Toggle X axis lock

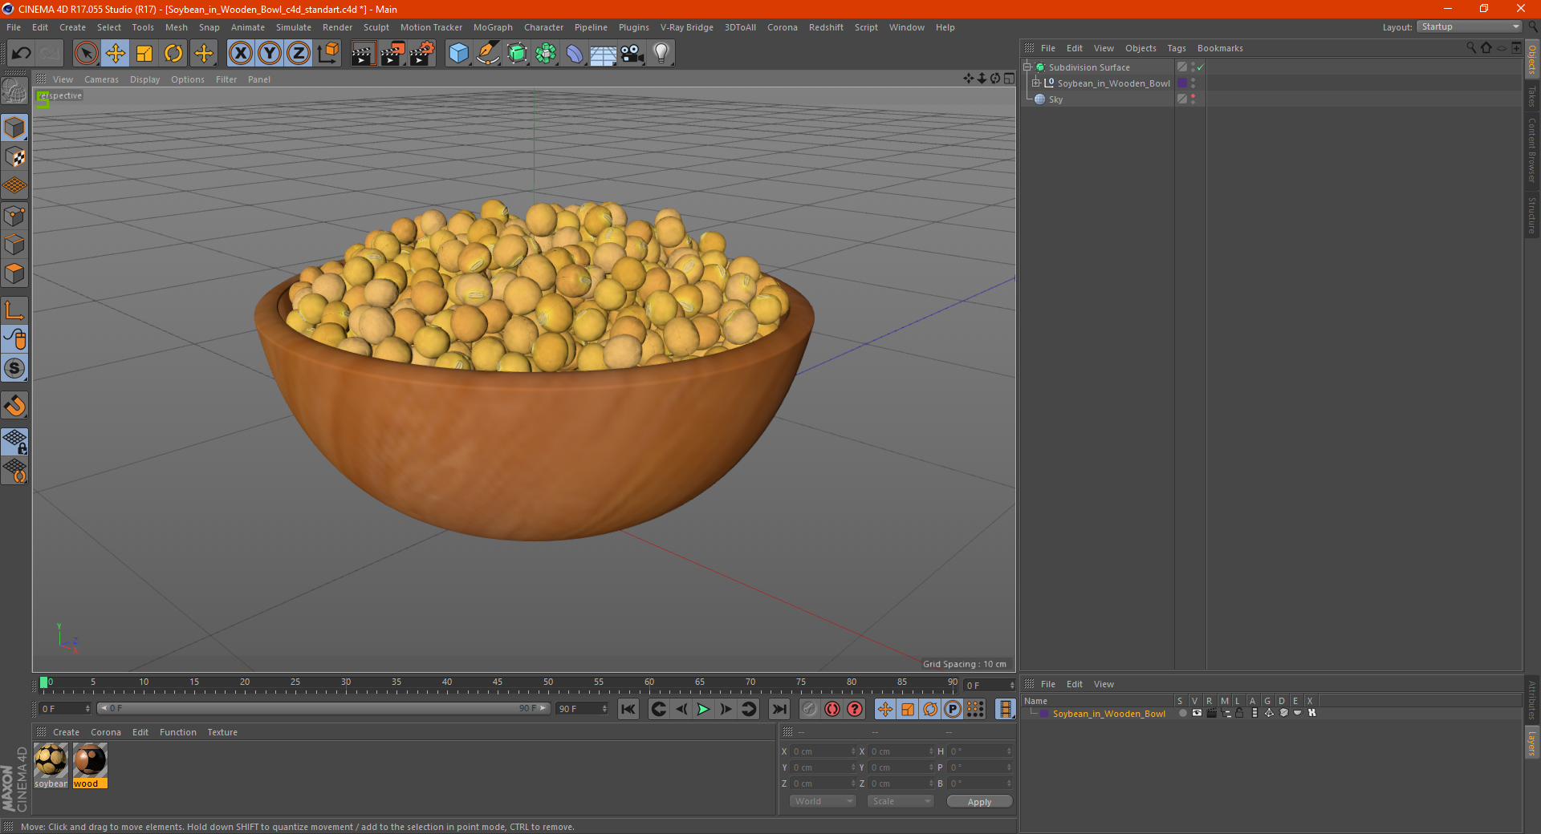click(240, 54)
